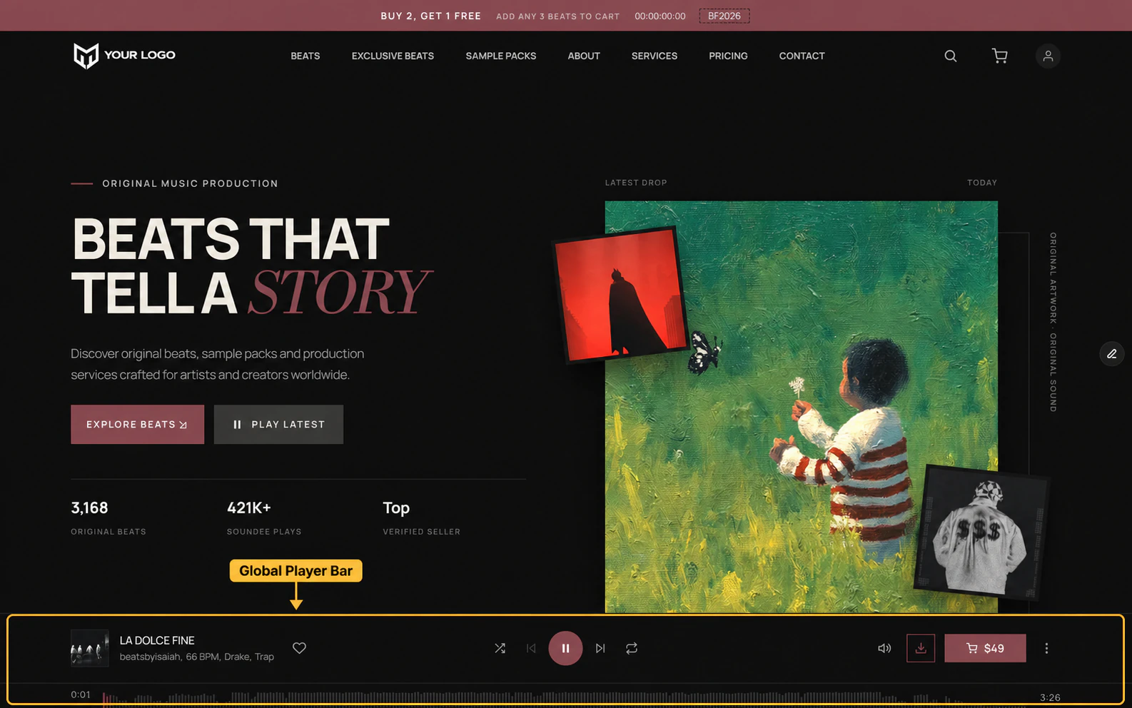
Task: Click the floating pencil edit icon
Action: [x=1112, y=354]
